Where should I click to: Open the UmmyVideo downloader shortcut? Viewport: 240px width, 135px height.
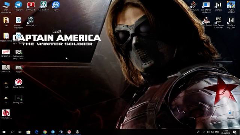click(31, 6)
